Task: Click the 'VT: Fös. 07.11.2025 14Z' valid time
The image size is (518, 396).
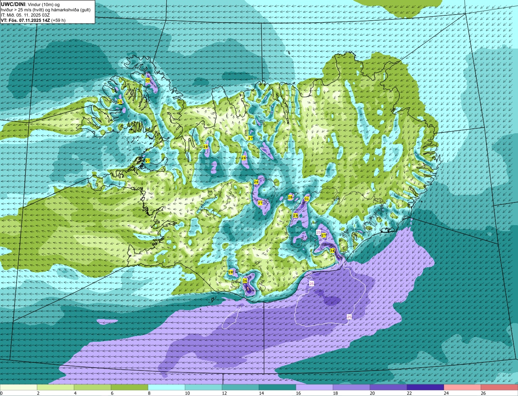Action: click(x=25, y=20)
